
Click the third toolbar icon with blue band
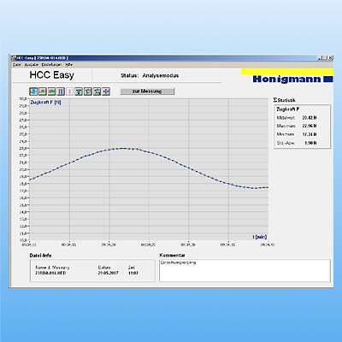pos(51,91)
